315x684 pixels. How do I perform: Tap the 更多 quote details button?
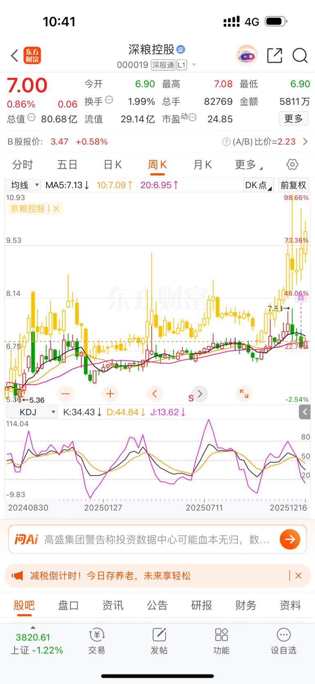tap(294, 119)
